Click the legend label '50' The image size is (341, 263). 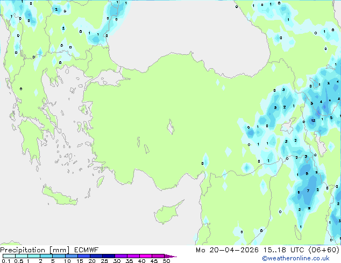point(166,261)
